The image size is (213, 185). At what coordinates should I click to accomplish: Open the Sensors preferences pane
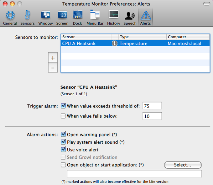click(x=28, y=18)
